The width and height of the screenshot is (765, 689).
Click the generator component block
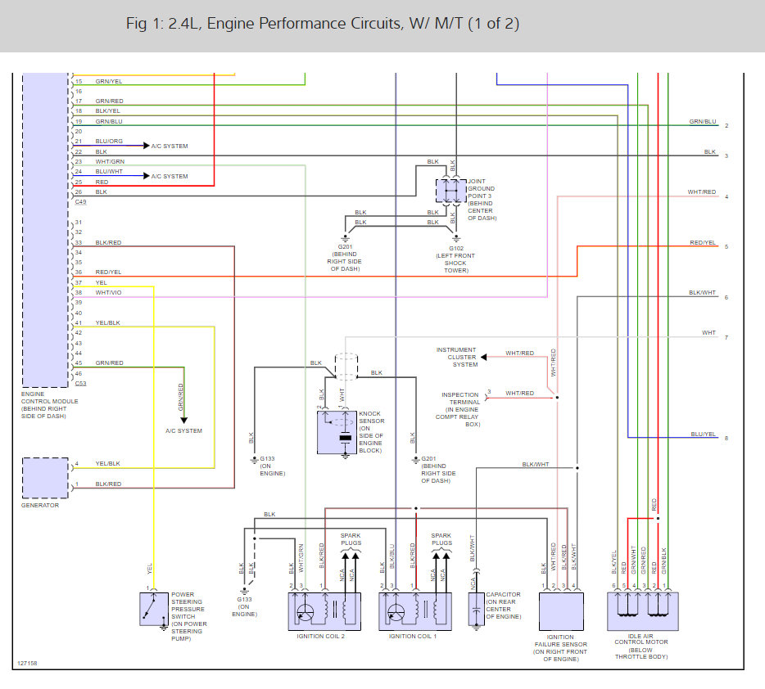pyautogui.click(x=45, y=478)
